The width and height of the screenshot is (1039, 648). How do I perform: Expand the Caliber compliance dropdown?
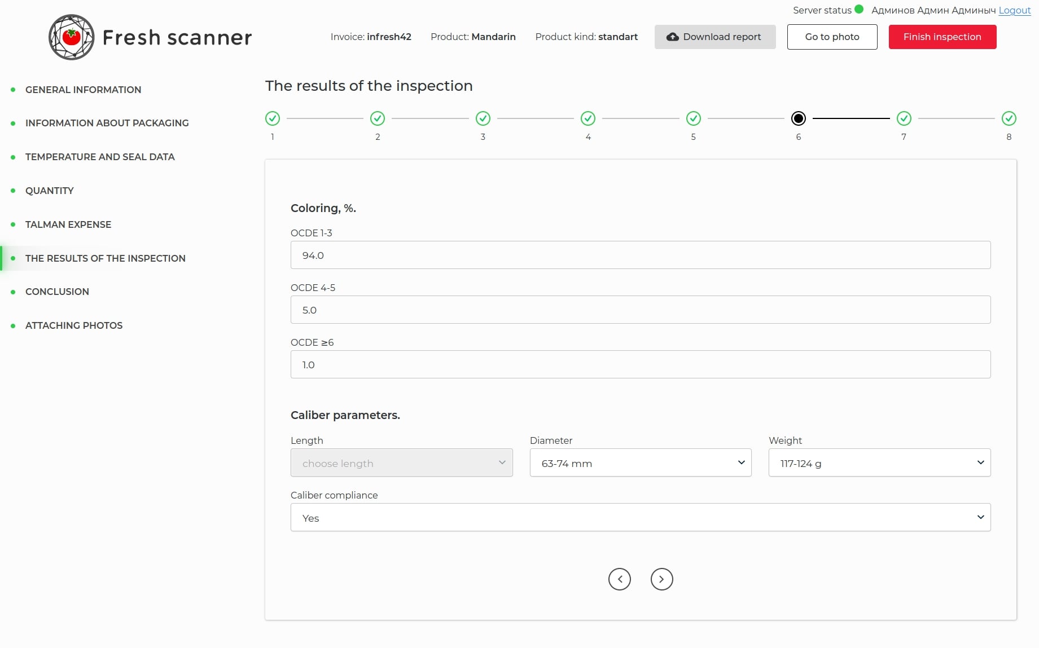[640, 518]
